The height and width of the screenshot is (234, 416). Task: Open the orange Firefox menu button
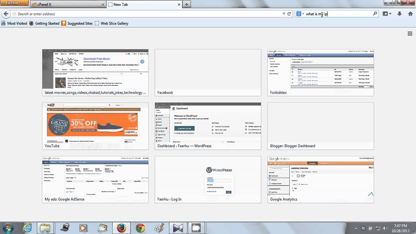click(x=14, y=3)
